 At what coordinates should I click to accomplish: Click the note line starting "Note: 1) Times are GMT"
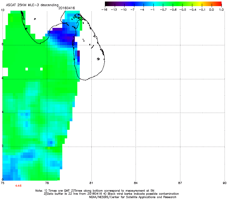tap(95, 191)
